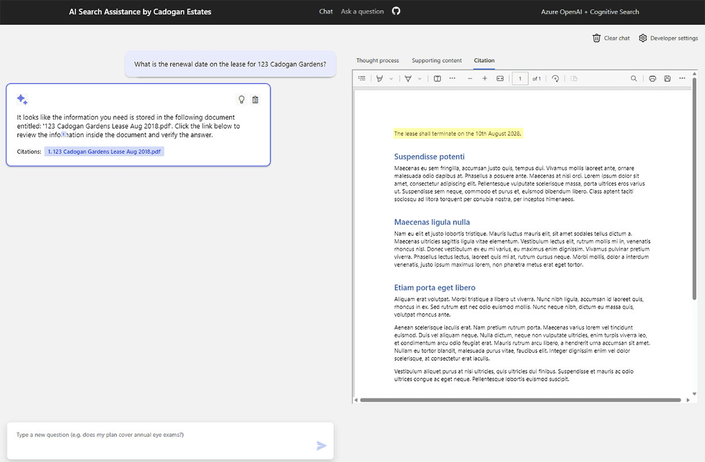The height and width of the screenshot is (462, 705).
Task: Zoom in on the PDF document
Action: click(x=485, y=78)
